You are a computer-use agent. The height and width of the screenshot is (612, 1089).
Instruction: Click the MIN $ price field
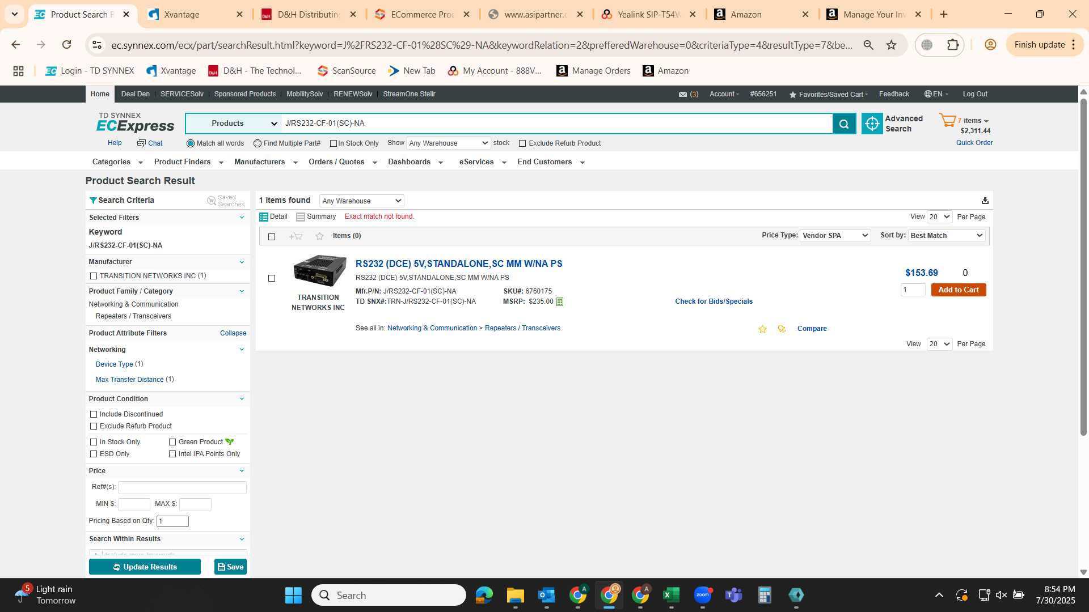tap(134, 504)
